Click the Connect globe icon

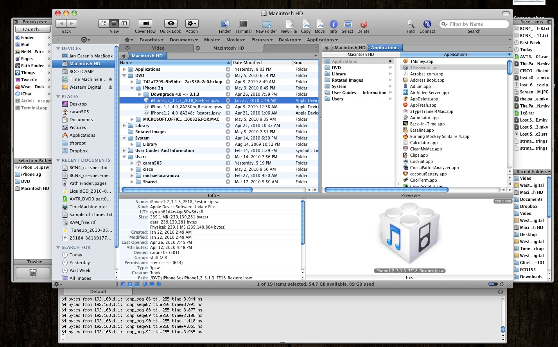(427, 24)
